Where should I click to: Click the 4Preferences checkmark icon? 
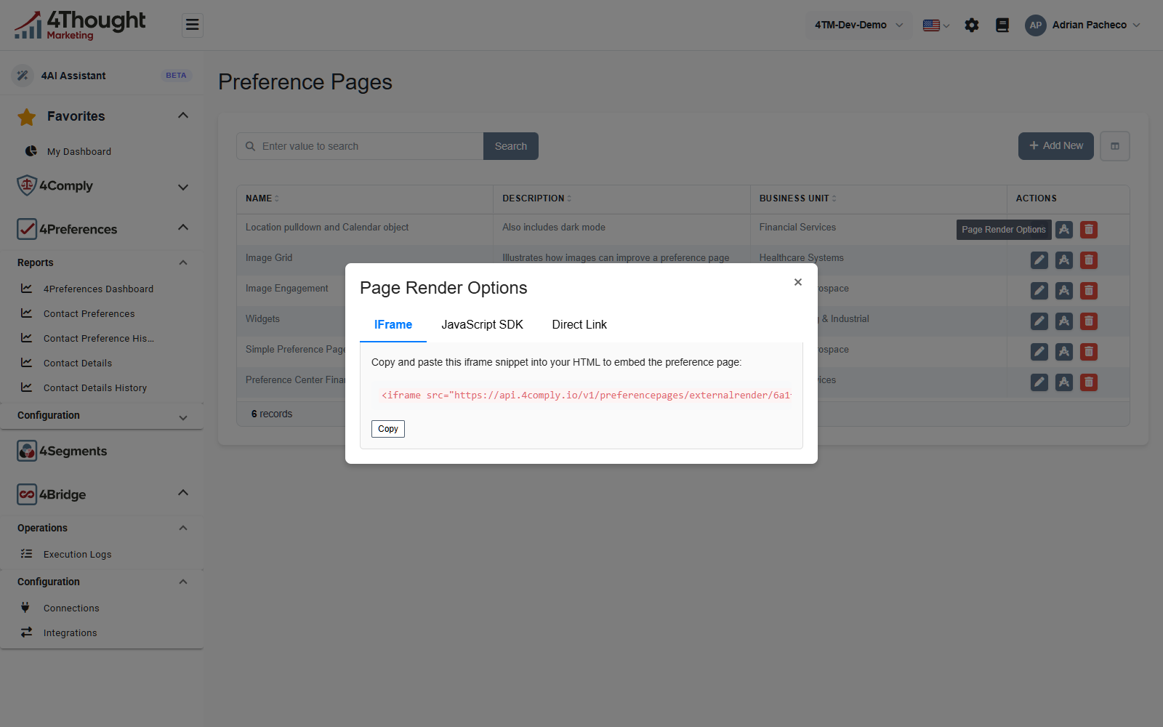pos(27,229)
